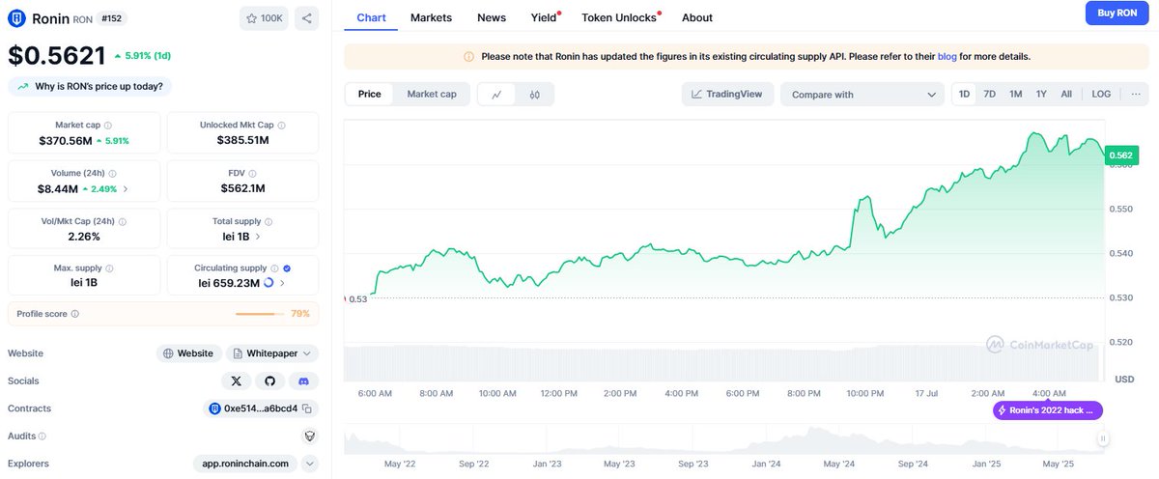Viewport: 1159px width, 479px height.
Task: Expand Volume (24h) details chevron
Action: (x=126, y=189)
